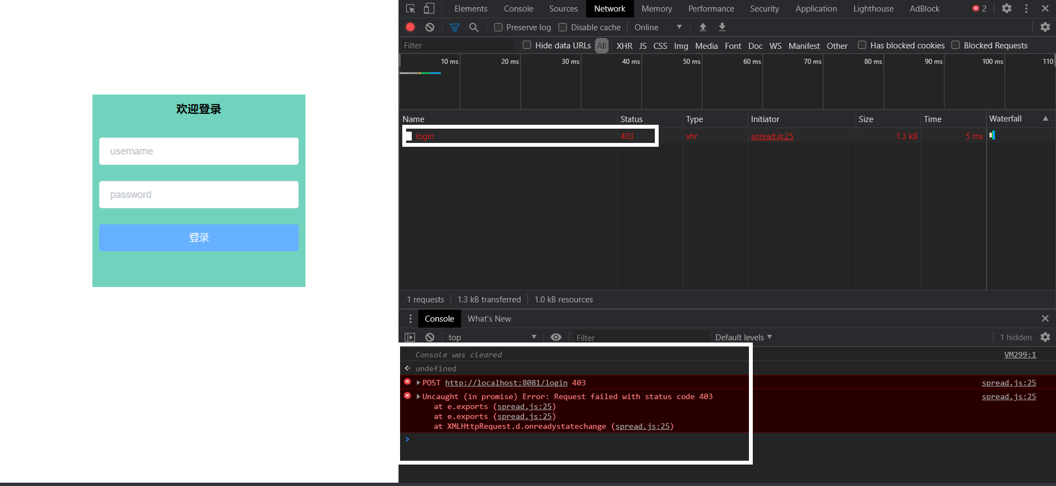
Task: Open the http://localhost:8081/login link
Action: point(506,383)
